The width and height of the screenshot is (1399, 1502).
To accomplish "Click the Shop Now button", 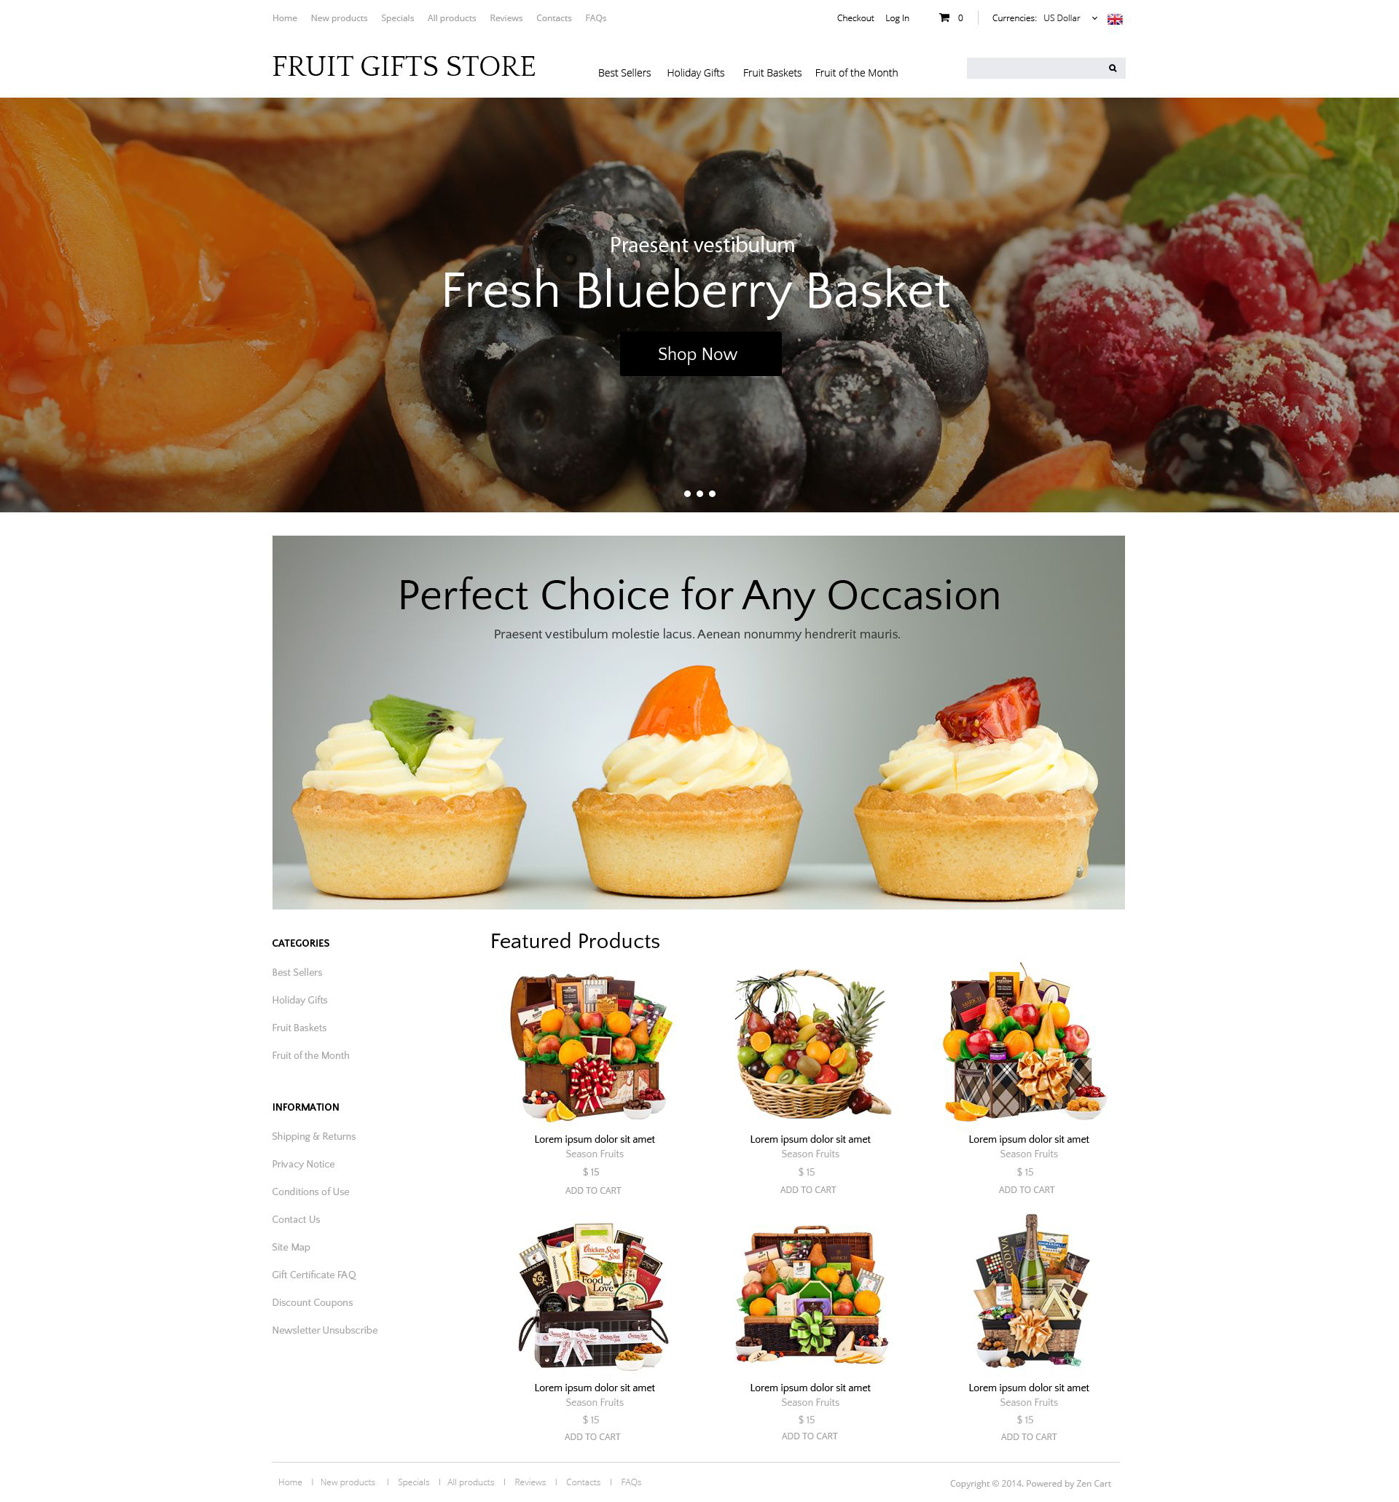I will coord(699,353).
